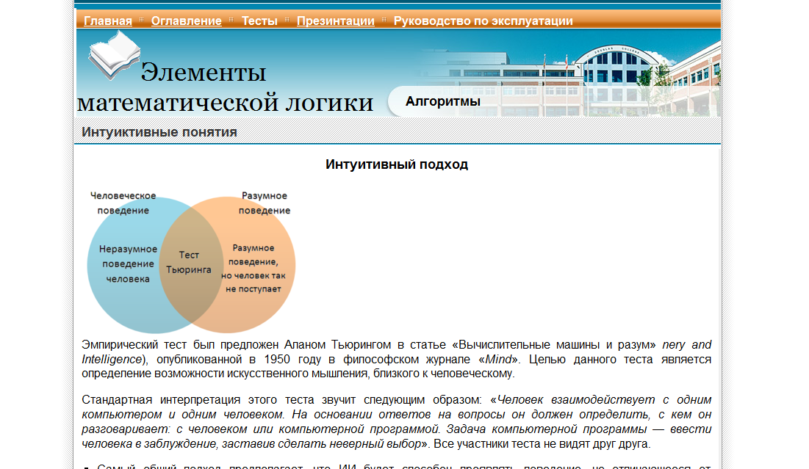The image size is (809, 469).
Task: Click the Неразумное поведение человека text
Action: (x=128, y=264)
